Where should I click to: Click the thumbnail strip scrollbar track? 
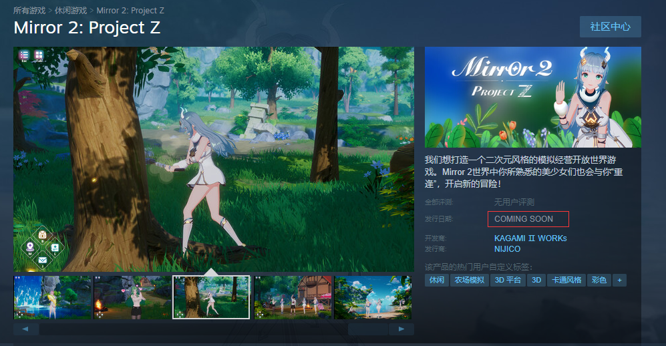pos(214,329)
